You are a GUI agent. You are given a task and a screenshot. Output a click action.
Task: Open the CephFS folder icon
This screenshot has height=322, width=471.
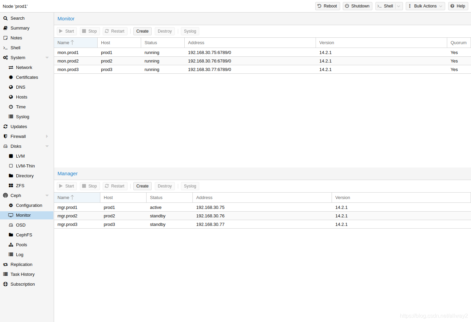[11, 235]
